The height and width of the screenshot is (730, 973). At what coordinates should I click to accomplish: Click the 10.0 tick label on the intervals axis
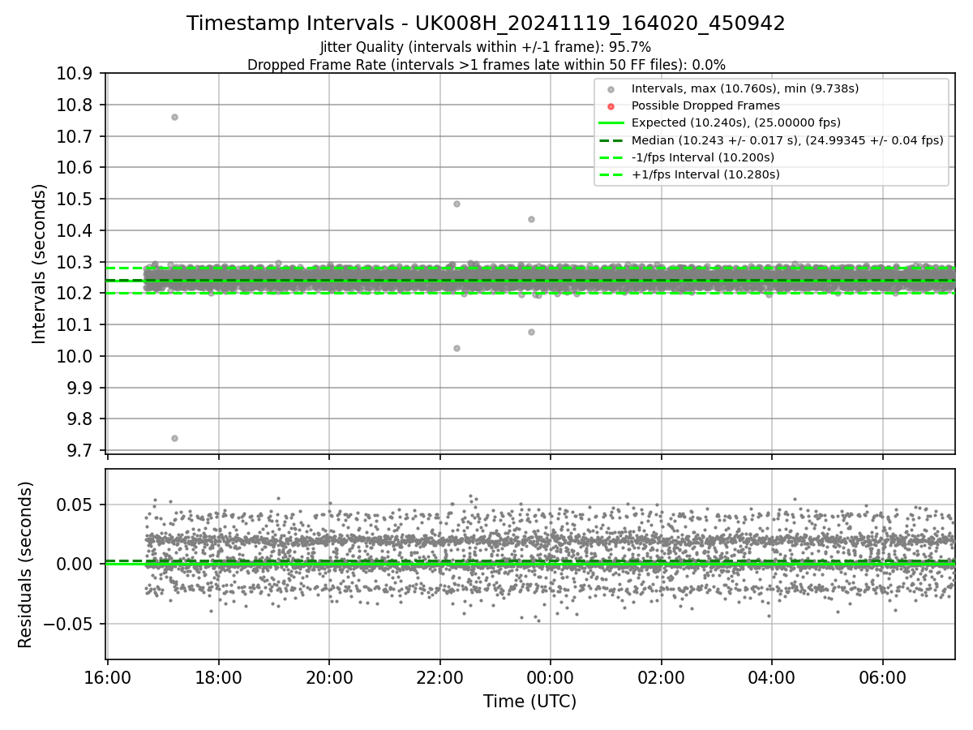pyautogui.click(x=76, y=357)
